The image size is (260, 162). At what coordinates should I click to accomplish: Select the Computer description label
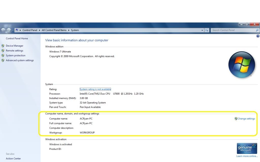click(x=61, y=128)
